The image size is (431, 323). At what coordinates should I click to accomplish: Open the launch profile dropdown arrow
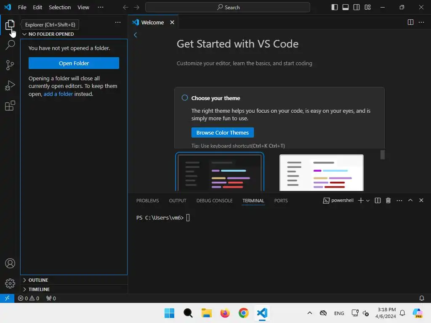click(368, 201)
